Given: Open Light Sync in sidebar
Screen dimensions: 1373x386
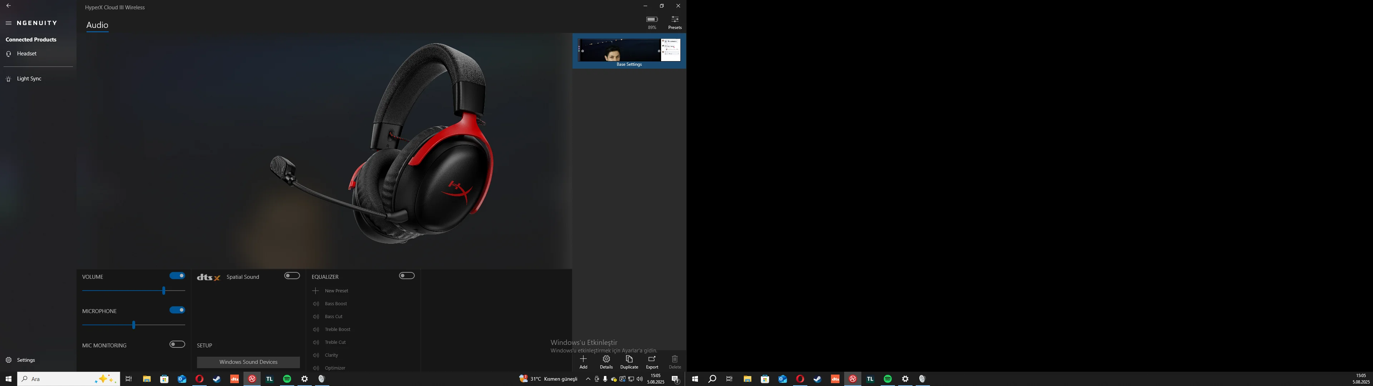Looking at the screenshot, I should (29, 79).
